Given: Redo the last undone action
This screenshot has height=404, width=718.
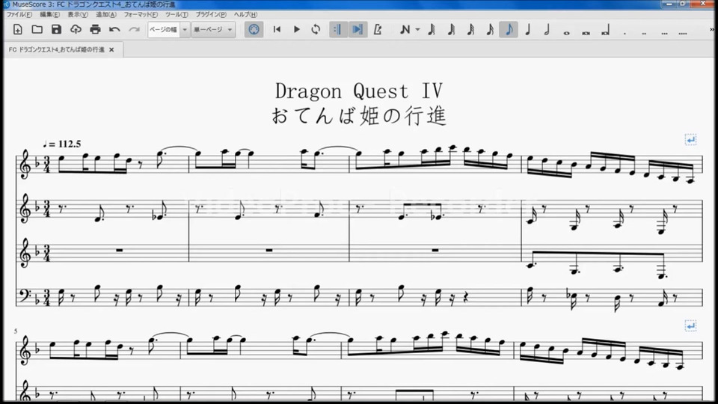Looking at the screenshot, I should click(x=134, y=30).
